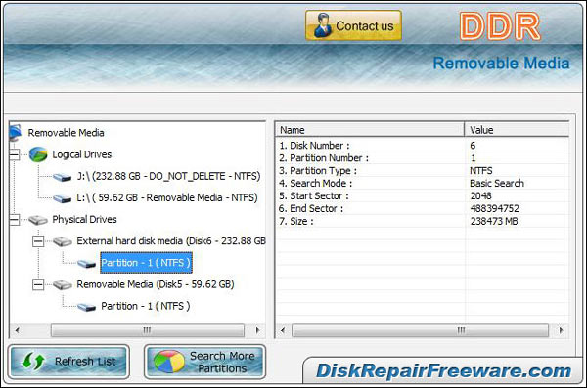The image size is (587, 388).
Task: Click green arrows icon on Refresh List
Action: click(33, 362)
